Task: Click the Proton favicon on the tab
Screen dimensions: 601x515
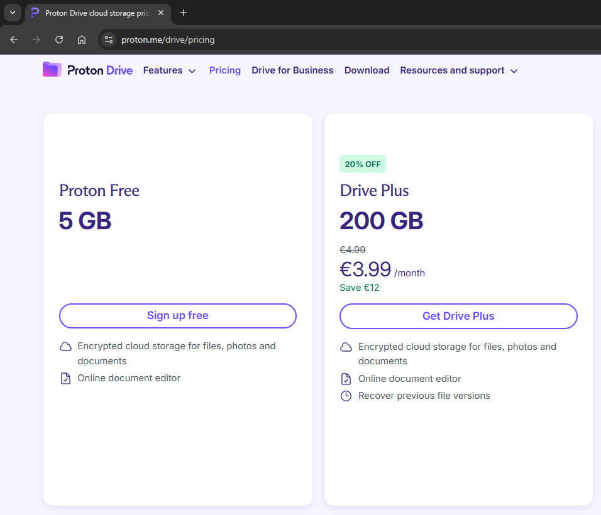Action: tap(35, 13)
